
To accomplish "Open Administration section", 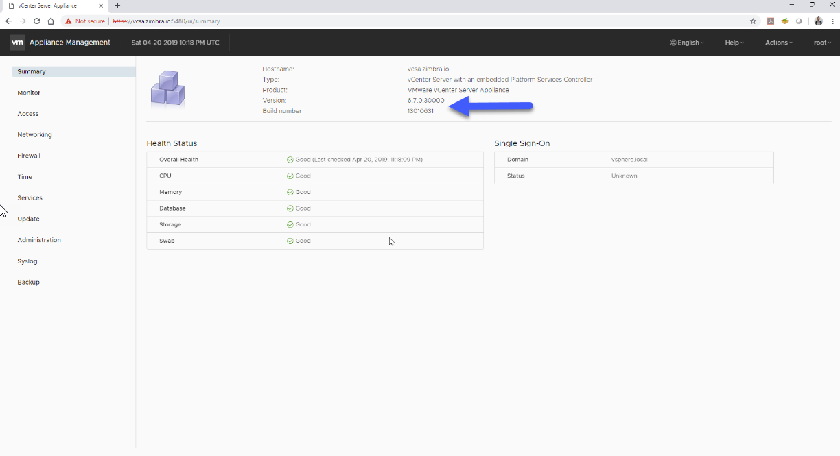I will [x=39, y=240].
